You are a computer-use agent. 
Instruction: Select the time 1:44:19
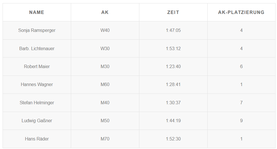tap(173, 121)
